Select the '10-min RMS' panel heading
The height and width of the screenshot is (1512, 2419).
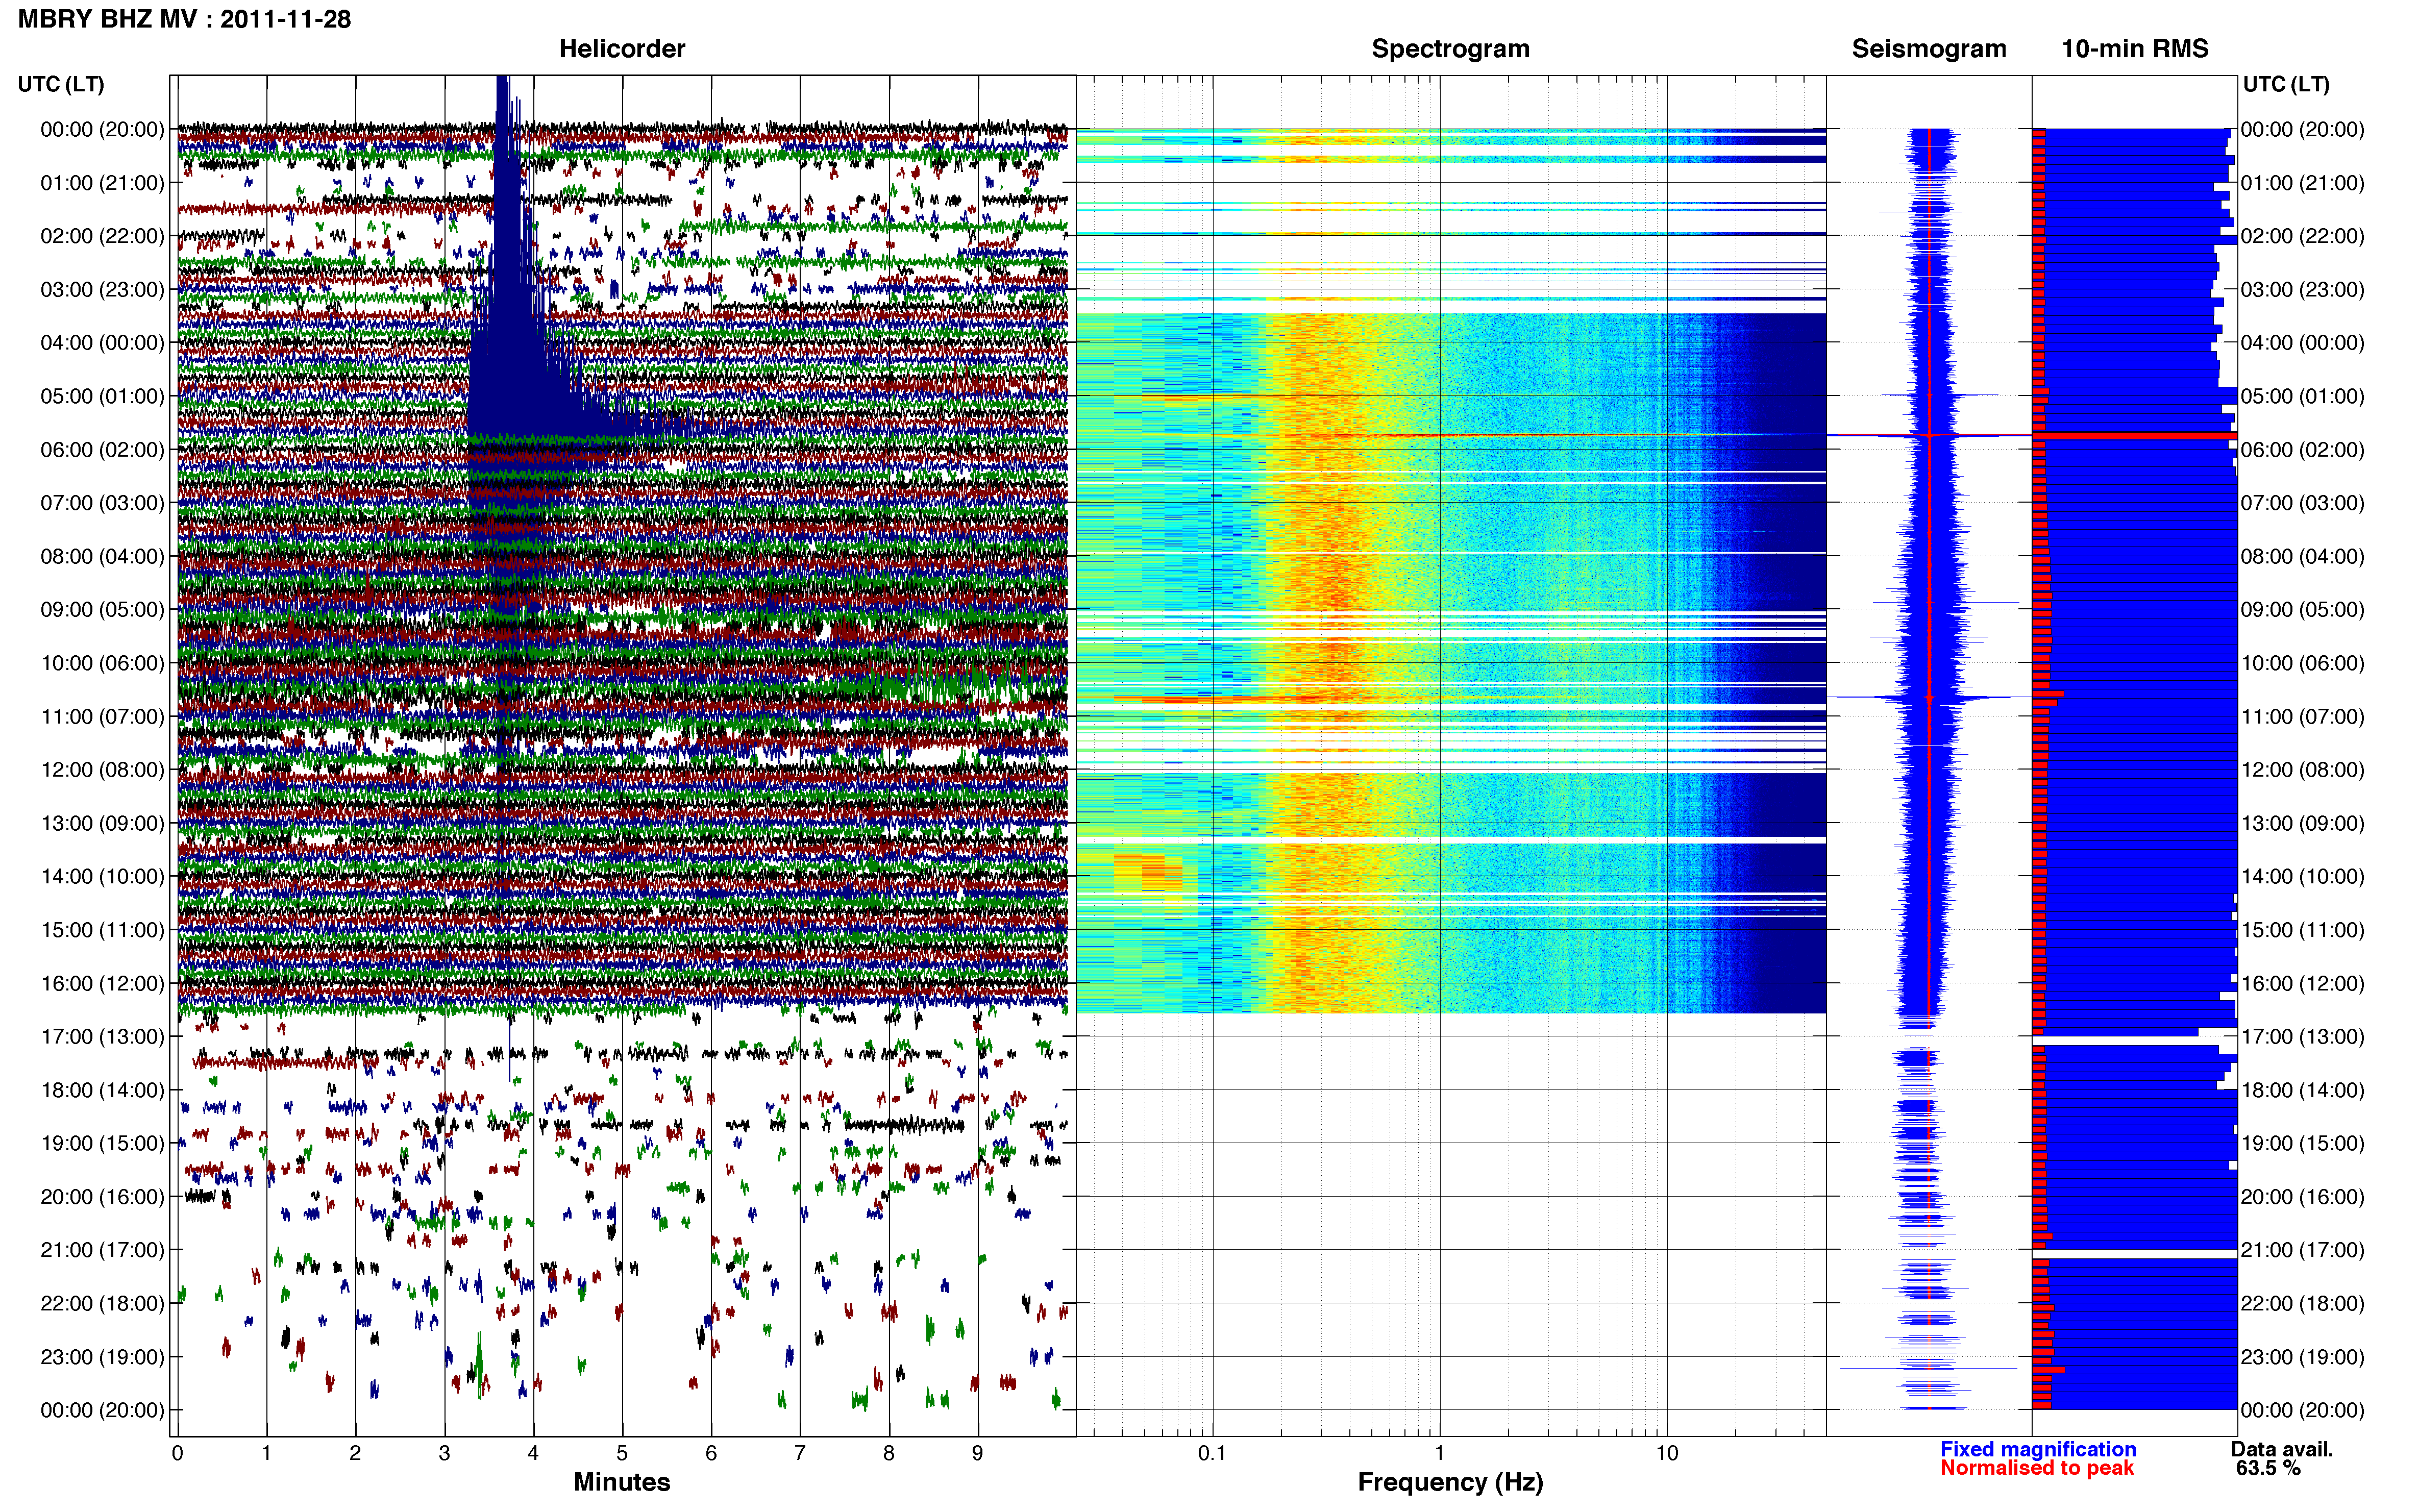[2134, 48]
